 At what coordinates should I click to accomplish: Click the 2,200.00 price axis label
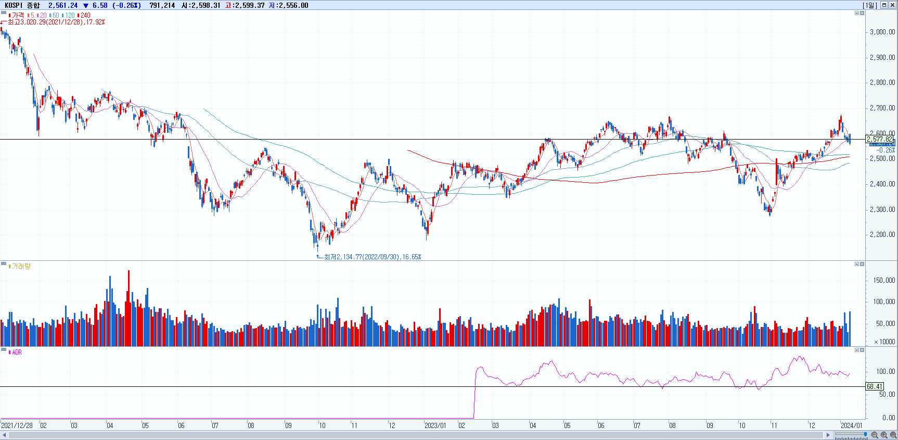click(x=882, y=234)
